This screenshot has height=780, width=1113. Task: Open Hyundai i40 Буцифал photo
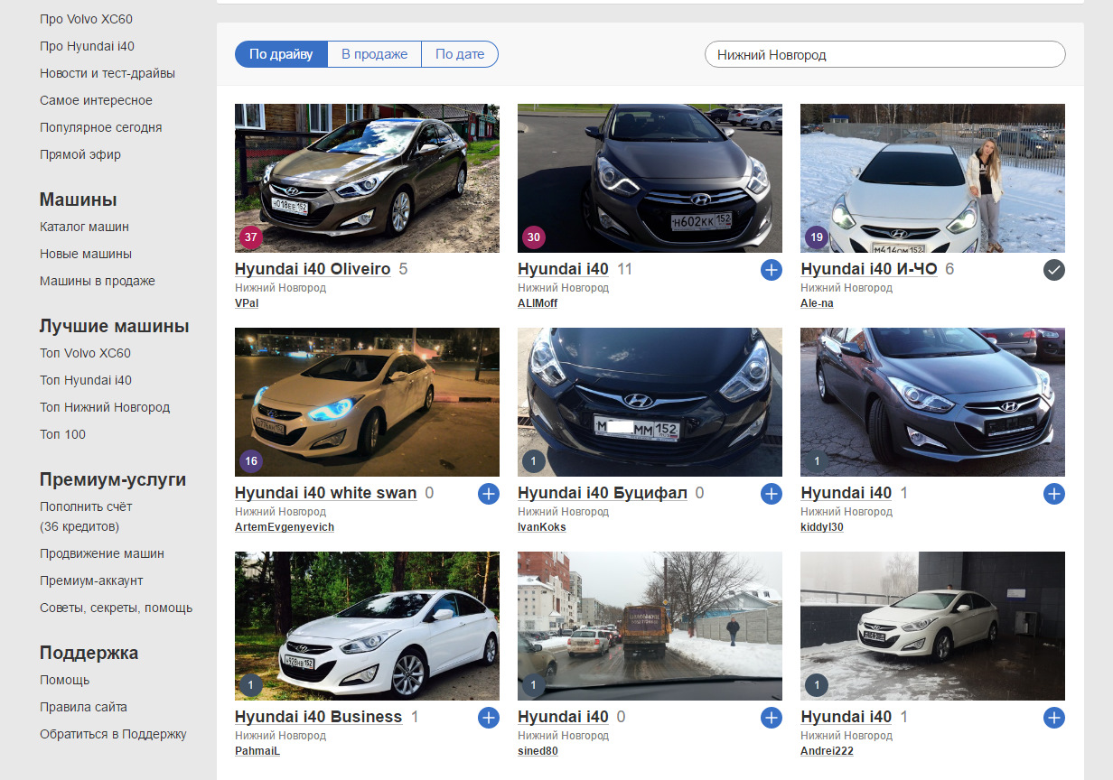tap(650, 402)
